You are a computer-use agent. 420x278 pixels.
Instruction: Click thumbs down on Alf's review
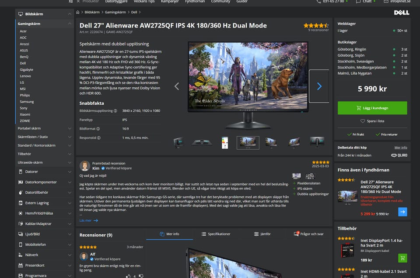pos(141,276)
